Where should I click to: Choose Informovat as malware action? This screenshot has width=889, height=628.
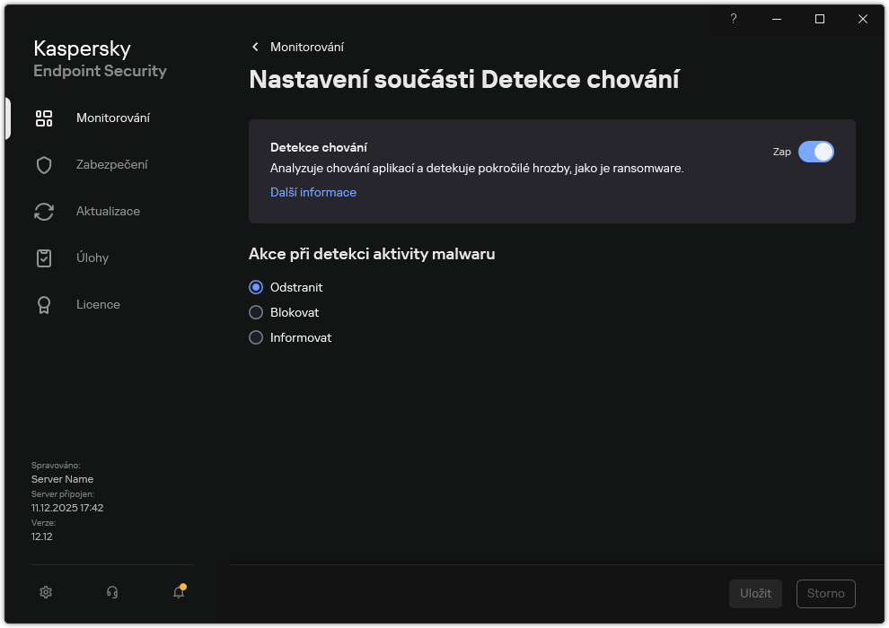tap(256, 337)
